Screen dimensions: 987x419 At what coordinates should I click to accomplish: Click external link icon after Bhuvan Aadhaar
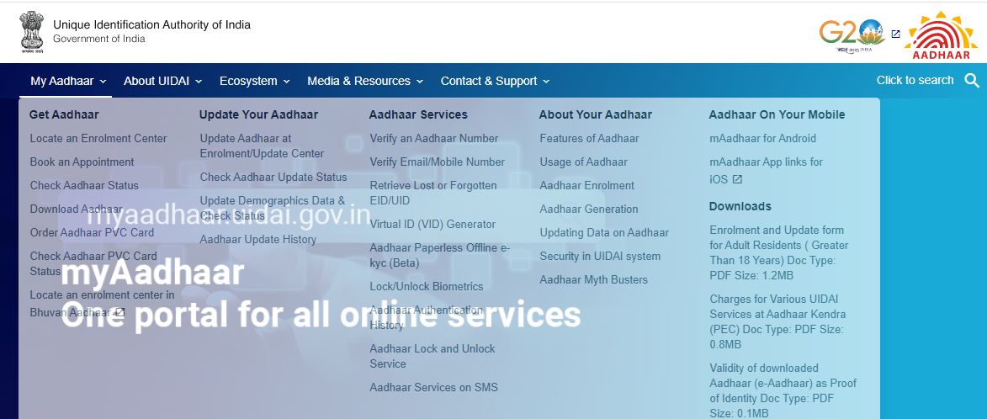(119, 312)
